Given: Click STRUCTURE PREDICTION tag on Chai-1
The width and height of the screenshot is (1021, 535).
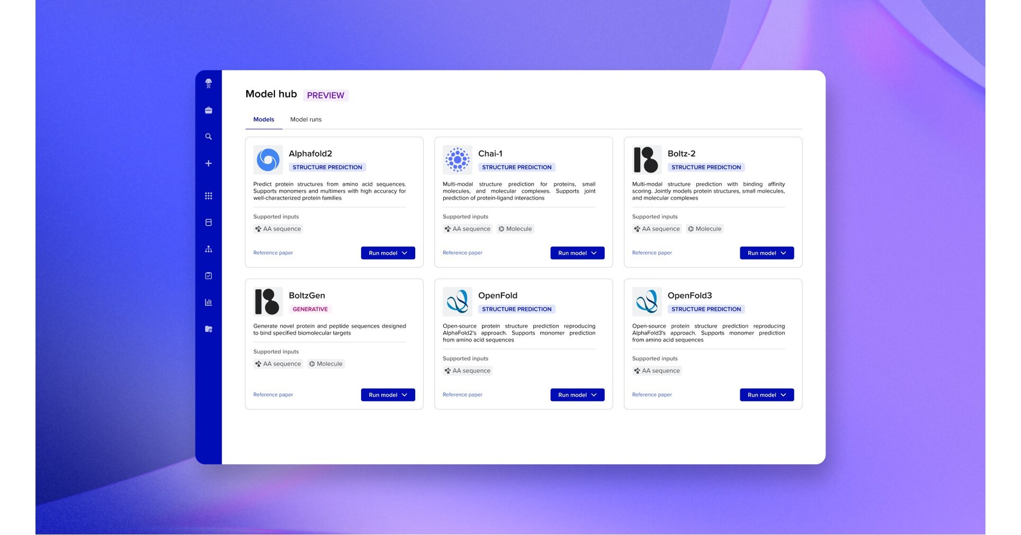Looking at the screenshot, I should (x=517, y=167).
